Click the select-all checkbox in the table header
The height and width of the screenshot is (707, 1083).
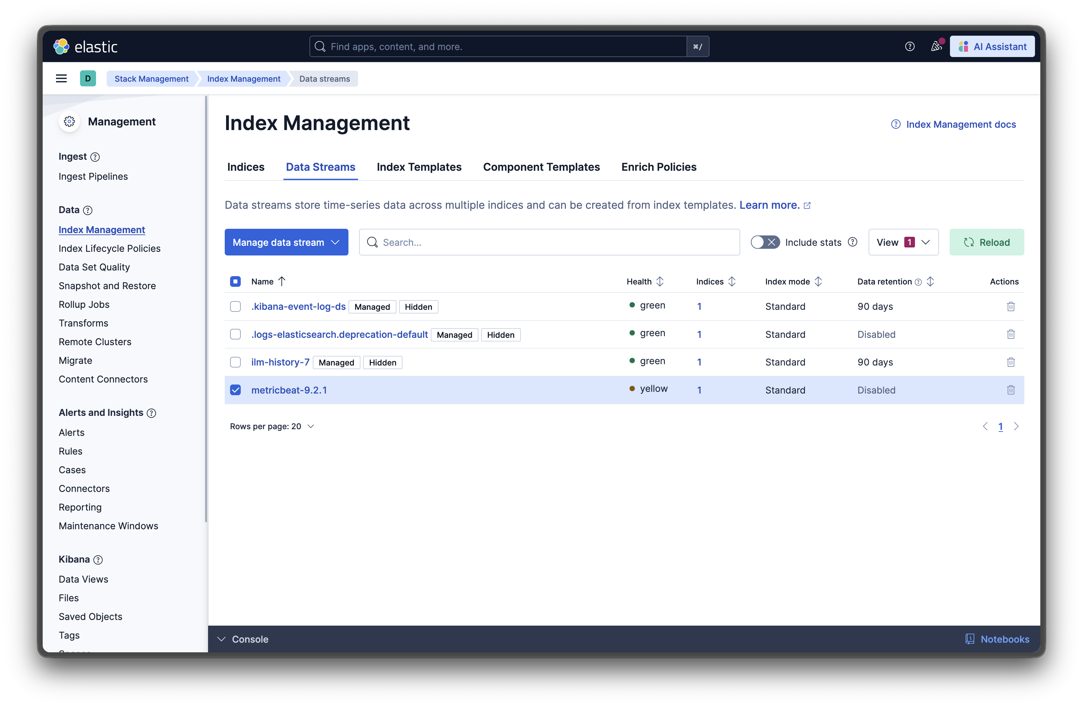click(x=235, y=281)
